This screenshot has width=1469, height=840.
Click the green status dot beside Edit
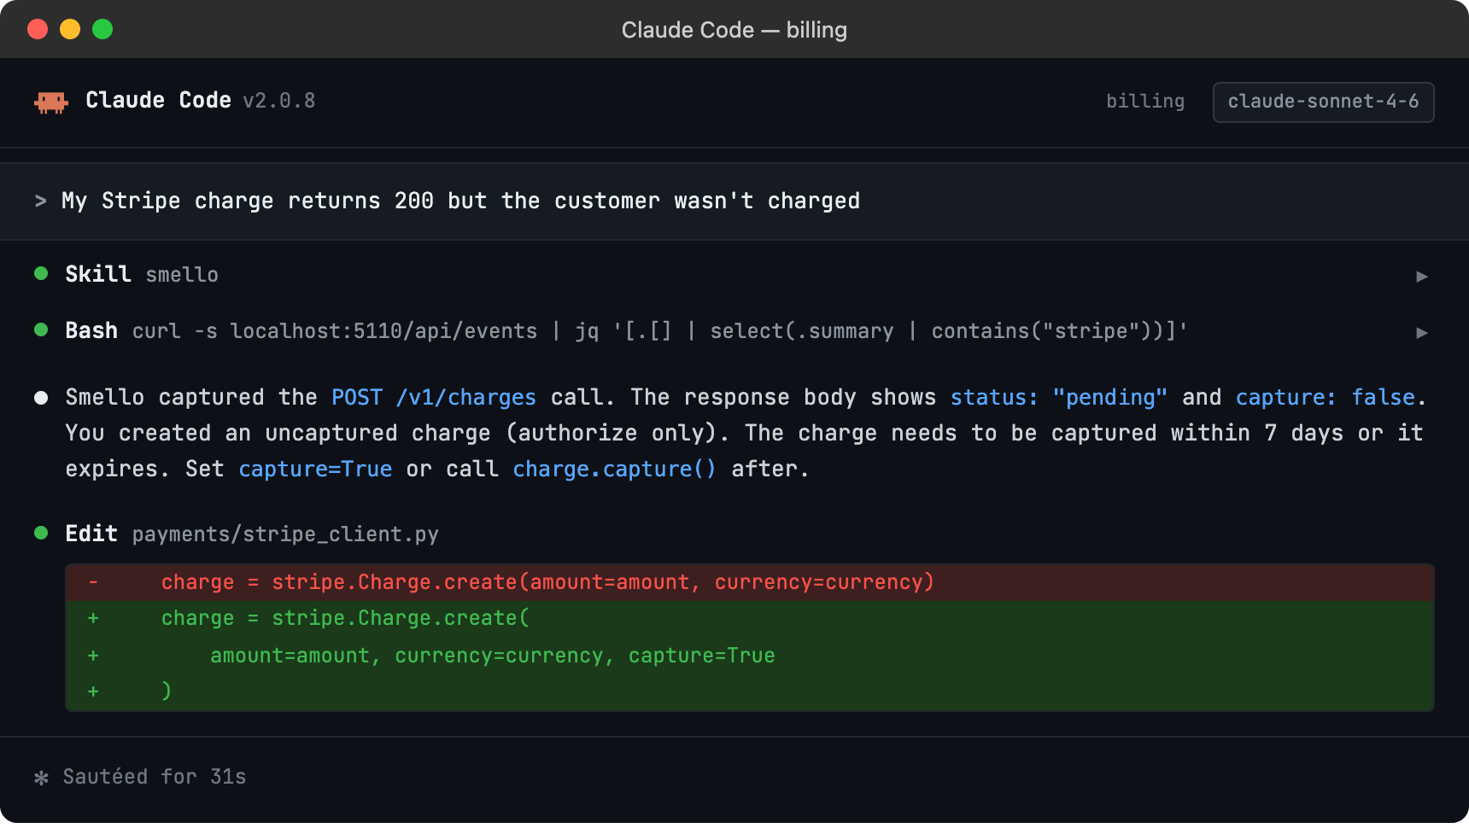click(40, 533)
